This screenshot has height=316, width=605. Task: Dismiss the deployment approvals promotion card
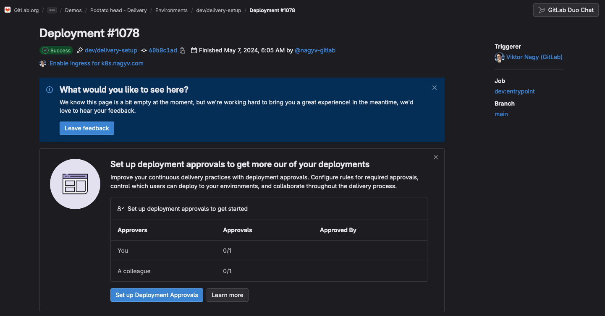tap(435, 157)
